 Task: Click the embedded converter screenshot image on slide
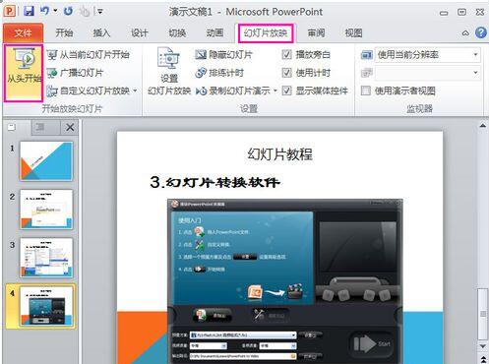(284, 281)
